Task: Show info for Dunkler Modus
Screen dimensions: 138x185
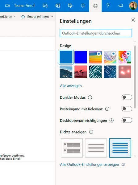Action: coord(90,97)
